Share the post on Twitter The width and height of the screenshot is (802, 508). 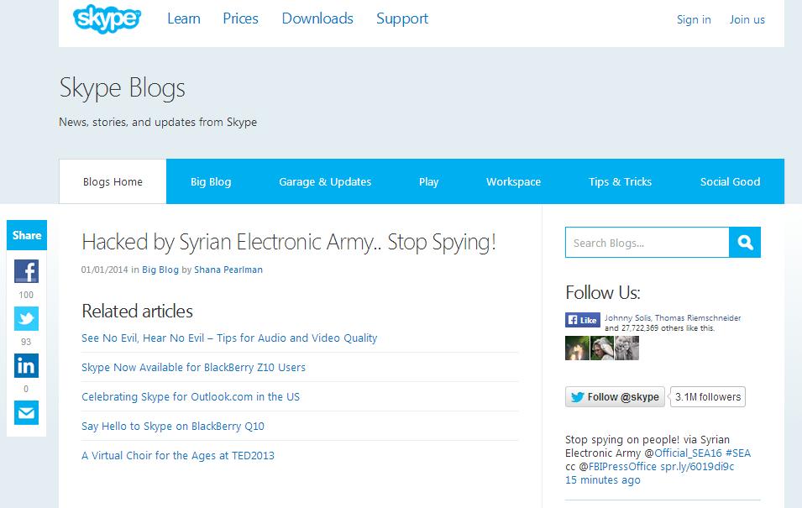click(26, 319)
